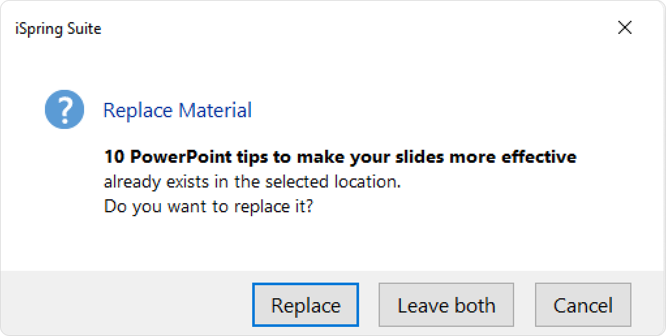This screenshot has height=336, width=666.
Task: Click the number 10 in bold filename
Action: click(114, 156)
